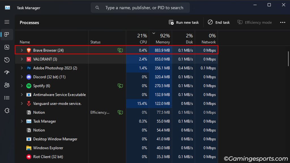Open the Services page sidebar icon
The image size is (290, 163).
point(7,111)
